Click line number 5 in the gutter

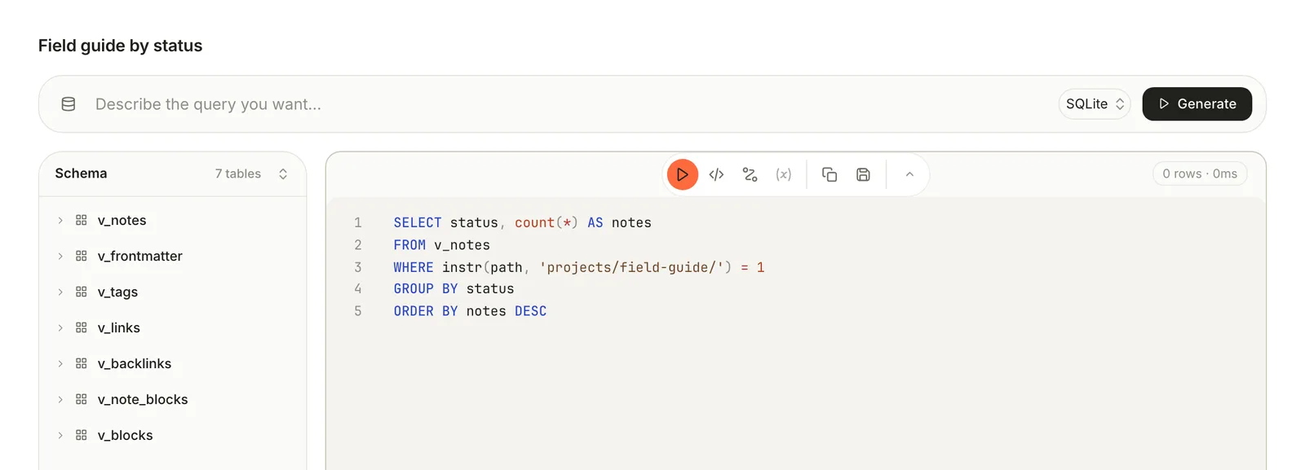pos(357,311)
